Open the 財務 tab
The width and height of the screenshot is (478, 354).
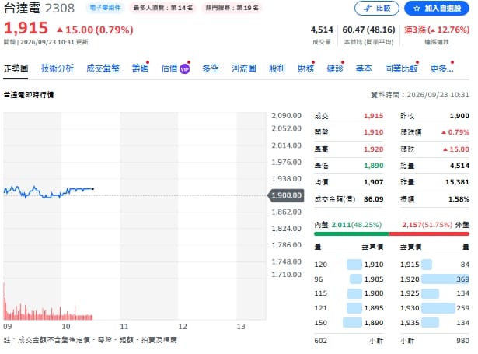click(x=305, y=68)
